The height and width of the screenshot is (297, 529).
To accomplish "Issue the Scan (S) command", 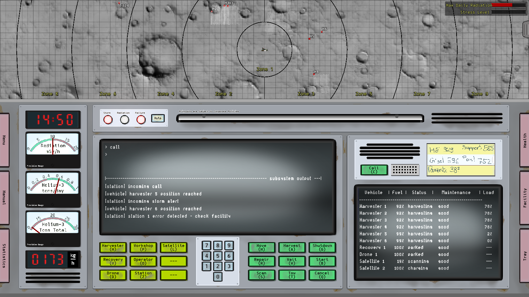I will coord(262,275).
